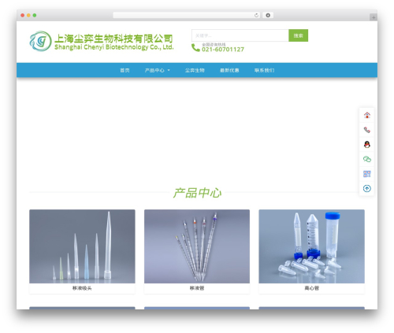
Task: Click the telephone icon in floating sidebar
Action: (x=367, y=130)
